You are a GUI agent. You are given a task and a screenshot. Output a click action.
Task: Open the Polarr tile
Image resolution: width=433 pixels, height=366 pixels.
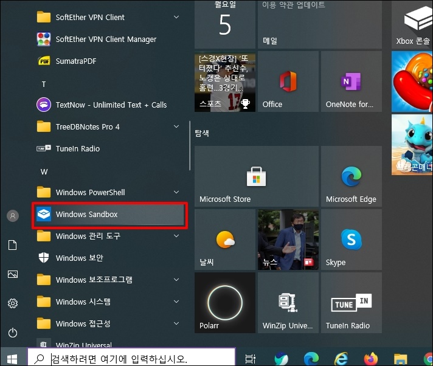(225, 303)
